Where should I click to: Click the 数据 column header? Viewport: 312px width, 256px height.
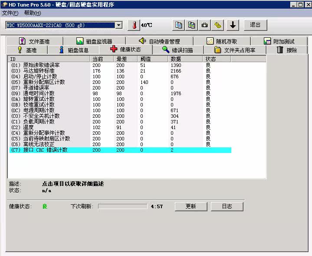(x=185, y=59)
